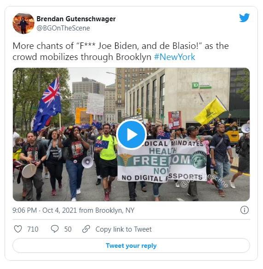Click the chain link icon

pos(86,229)
